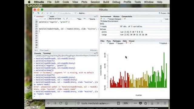194x109 pixels.
Task: Click the Environment search field
Action: (165, 21)
